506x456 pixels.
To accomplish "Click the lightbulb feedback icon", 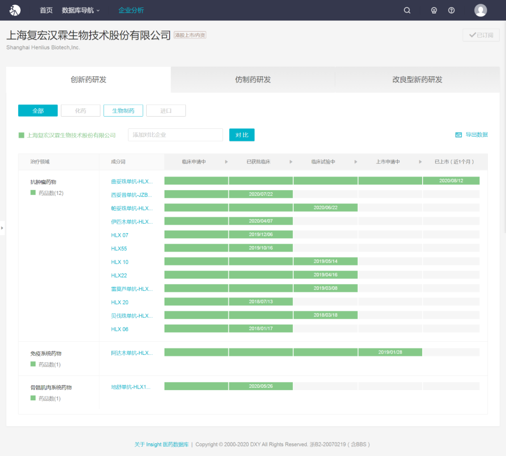I will [434, 10].
